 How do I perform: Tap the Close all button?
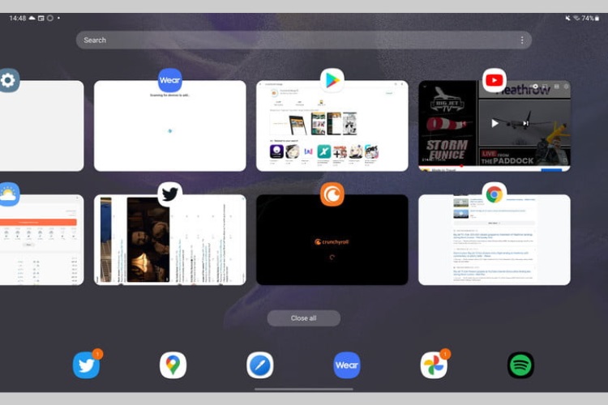pos(304,318)
